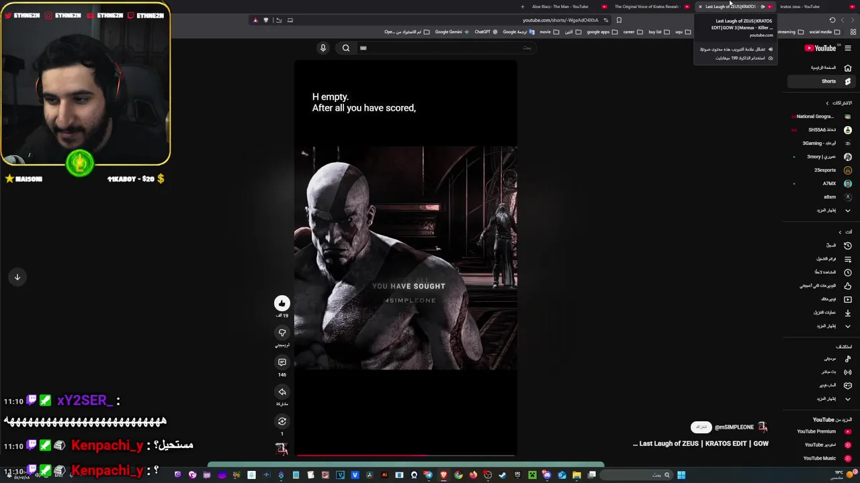The width and height of the screenshot is (860, 483).
Task: Expand the subscriptions section header chevron
Action: click(x=828, y=103)
